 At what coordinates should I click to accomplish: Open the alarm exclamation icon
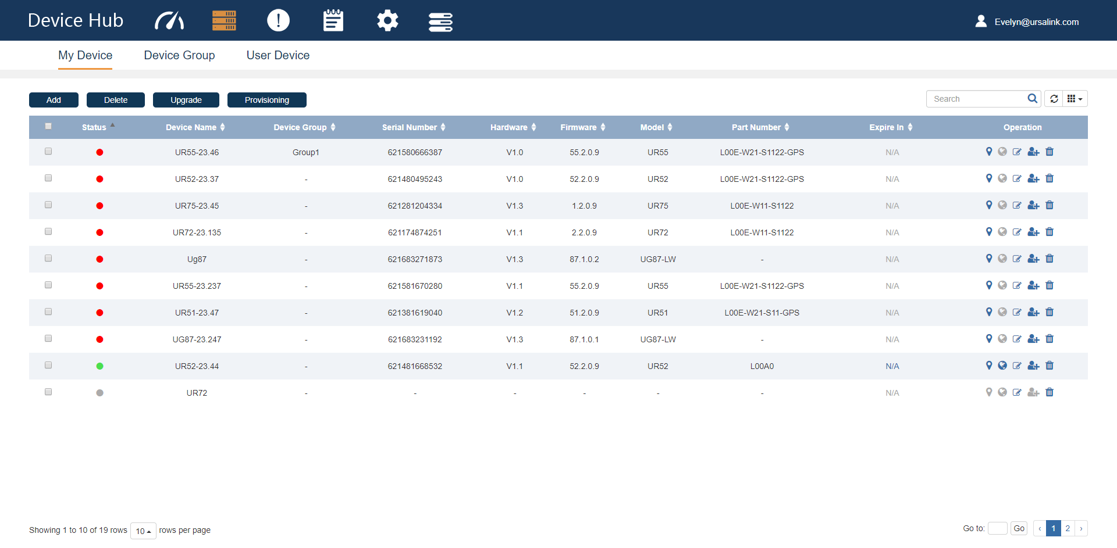[x=278, y=21]
